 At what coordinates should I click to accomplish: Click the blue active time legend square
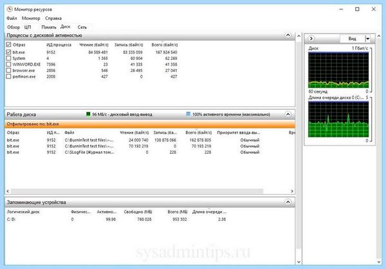(x=188, y=114)
